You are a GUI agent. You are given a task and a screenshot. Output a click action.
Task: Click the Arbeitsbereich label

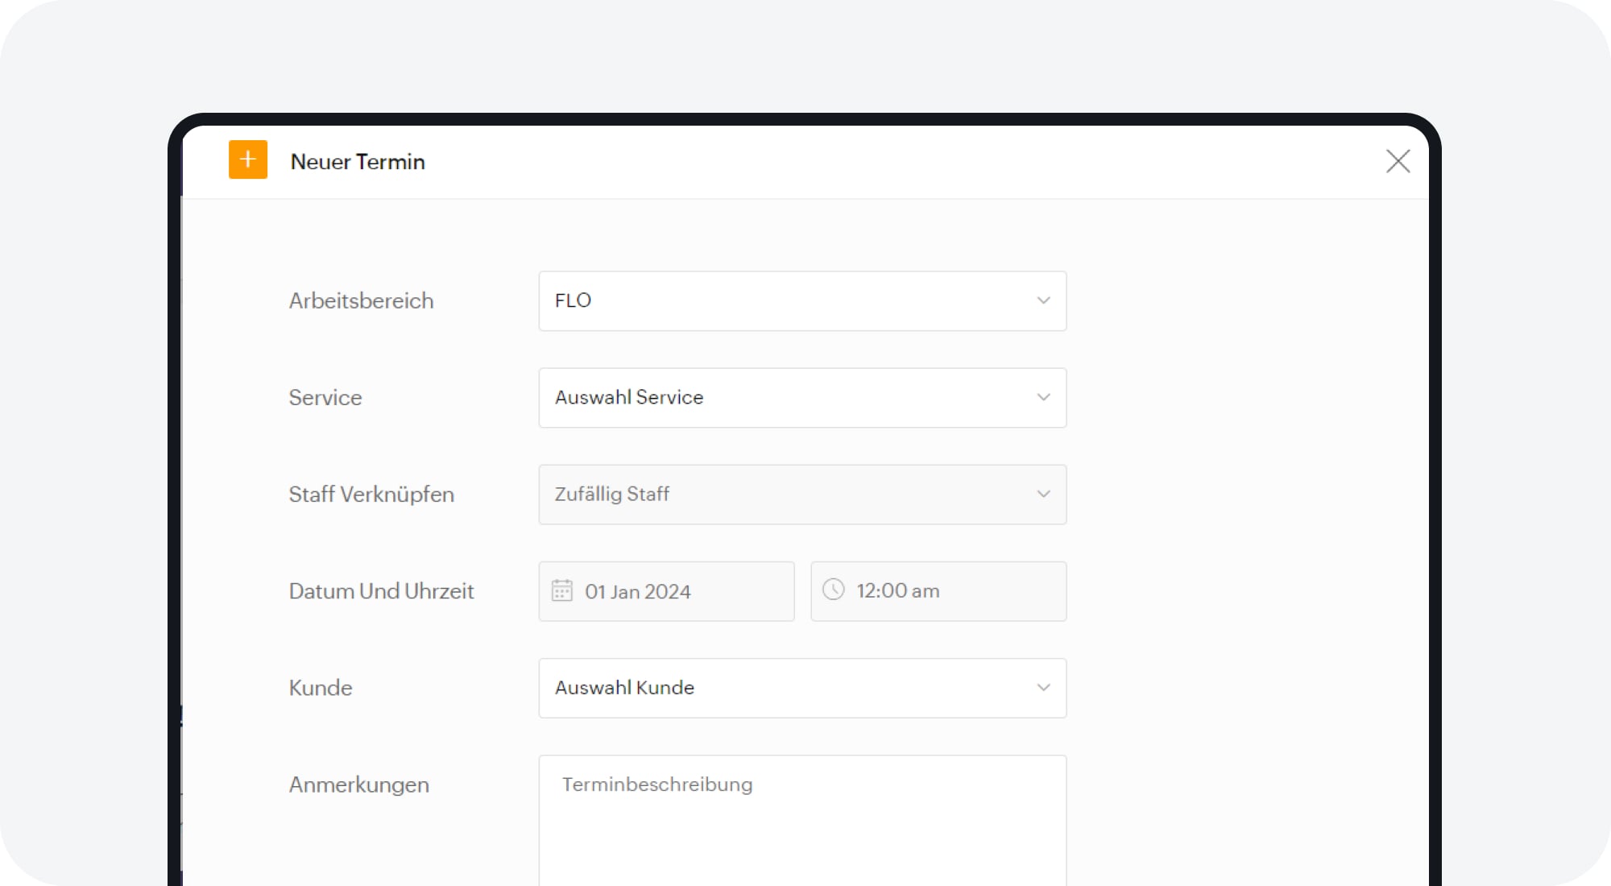click(361, 300)
